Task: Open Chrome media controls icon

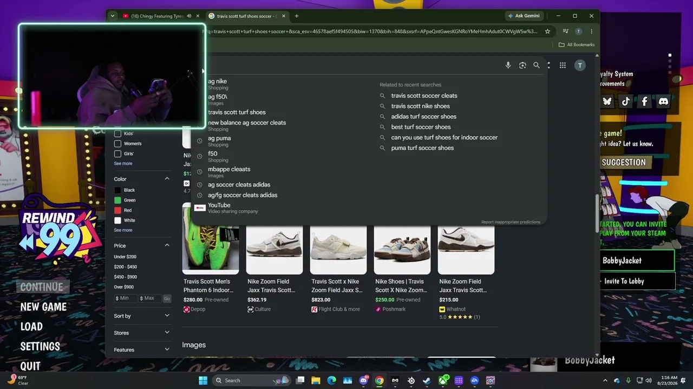Action: [565, 31]
